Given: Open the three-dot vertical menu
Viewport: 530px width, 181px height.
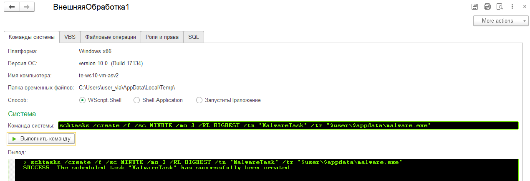Looking at the screenshot, I should [x=512, y=7].
